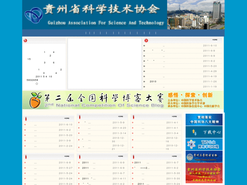This screenshot has height=185, width=247.
Task: Click the red bullet beside the 2010-12-21 entry
Action: tap(79, 147)
